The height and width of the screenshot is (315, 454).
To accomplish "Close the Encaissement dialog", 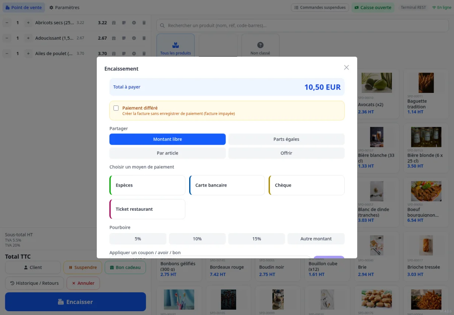I will coord(346,68).
